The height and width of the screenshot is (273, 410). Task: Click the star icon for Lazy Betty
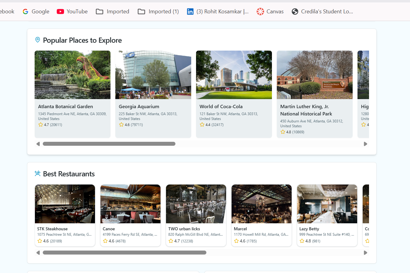pos(302,241)
